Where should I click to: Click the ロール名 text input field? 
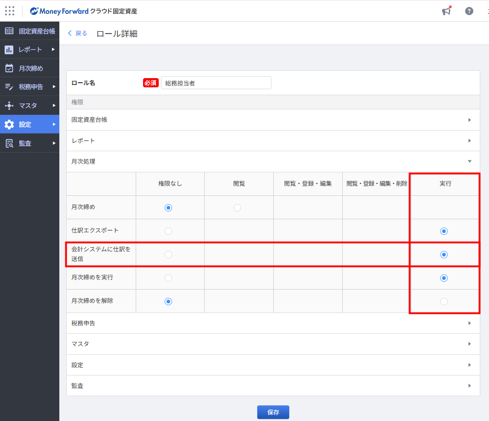point(216,83)
